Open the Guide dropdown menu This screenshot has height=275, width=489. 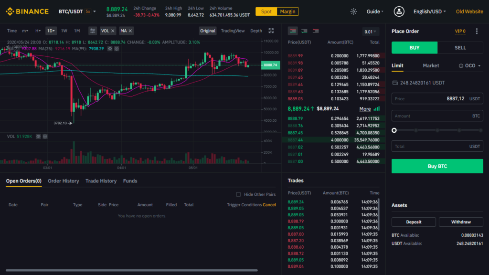pos(375,11)
